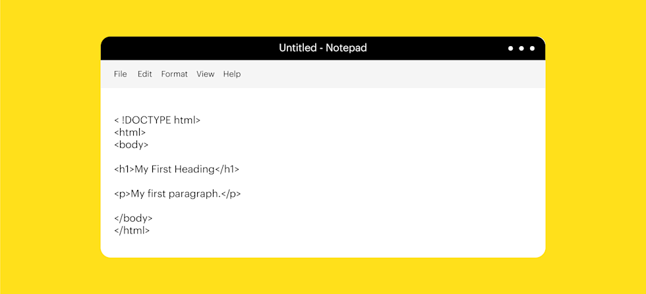The height and width of the screenshot is (294, 646).
Task: Place cursor on the DOCTYPE html line
Action: click(158, 120)
